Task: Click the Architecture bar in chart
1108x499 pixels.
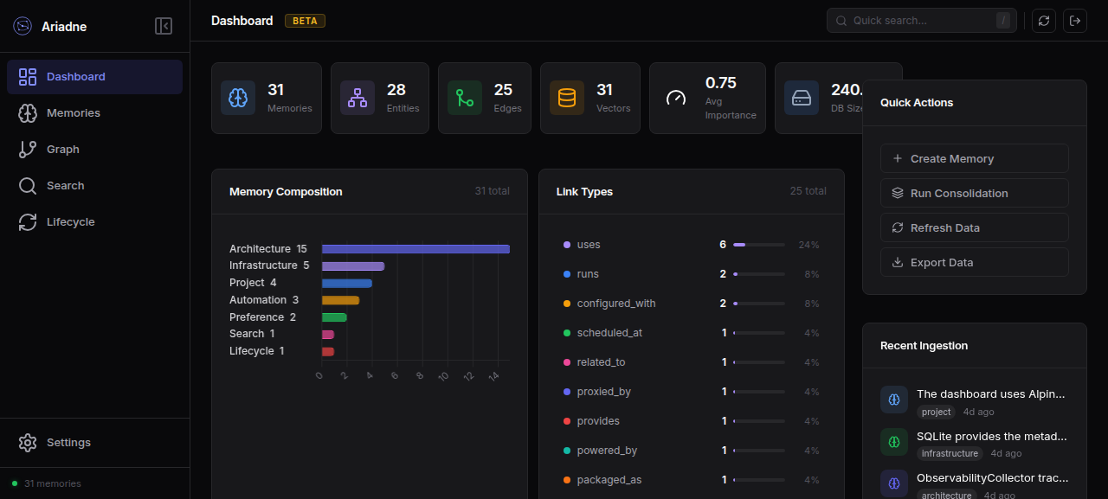Action: tap(415, 249)
